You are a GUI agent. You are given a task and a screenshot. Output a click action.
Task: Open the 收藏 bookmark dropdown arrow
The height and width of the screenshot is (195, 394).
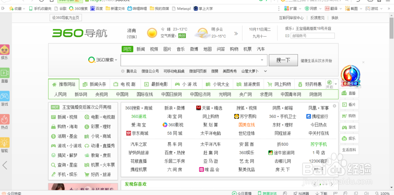(24, 9)
